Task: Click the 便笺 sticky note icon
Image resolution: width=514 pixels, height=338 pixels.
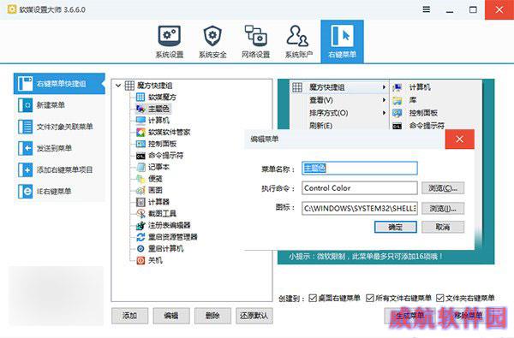Action: pyautogui.click(x=140, y=179)
